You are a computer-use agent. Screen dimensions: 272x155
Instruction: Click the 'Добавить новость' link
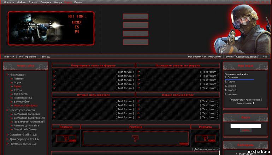tap(206, 149)
